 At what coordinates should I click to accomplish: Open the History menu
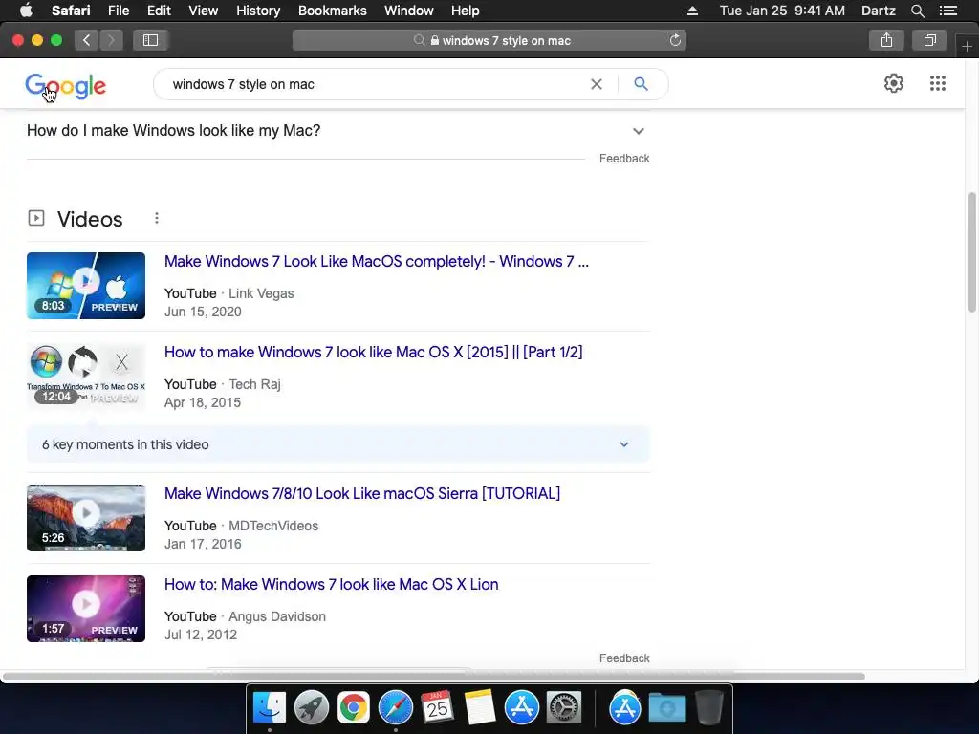[x=258, y=11]
